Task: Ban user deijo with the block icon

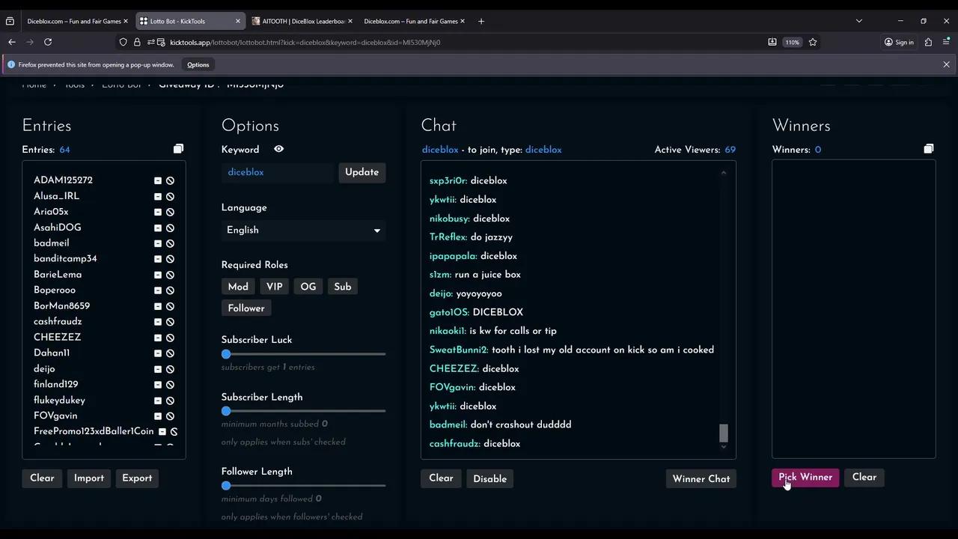Action: tap(170, 369)
